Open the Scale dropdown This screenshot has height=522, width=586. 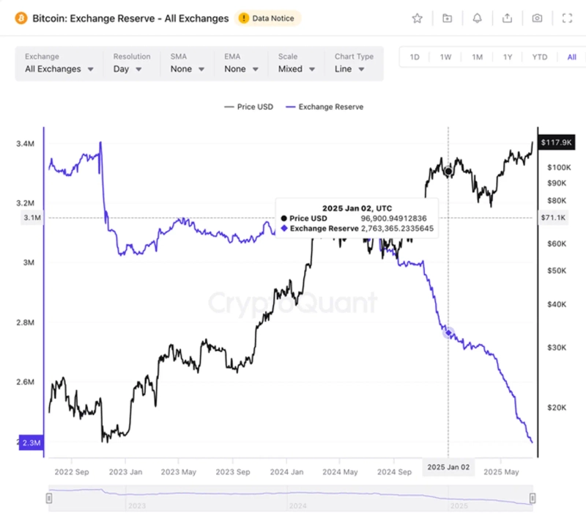[x=297, y=69]
